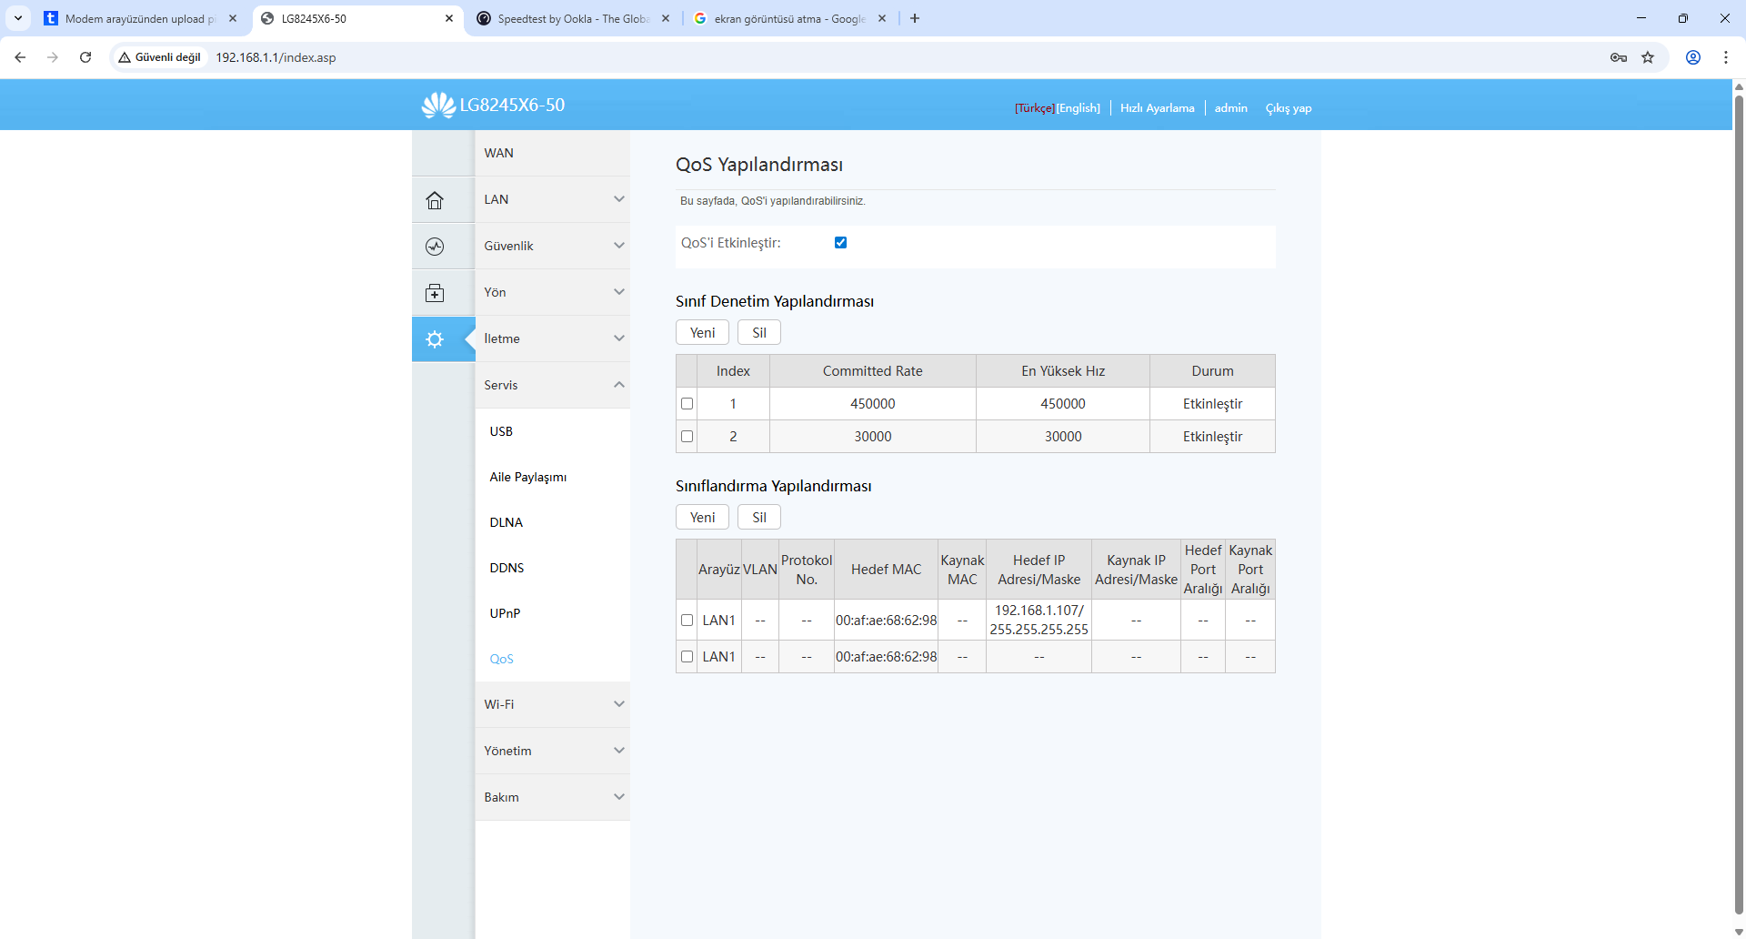Screen dimensions: 1746x939
Task: Open a new browser tab
Action: 915,18
